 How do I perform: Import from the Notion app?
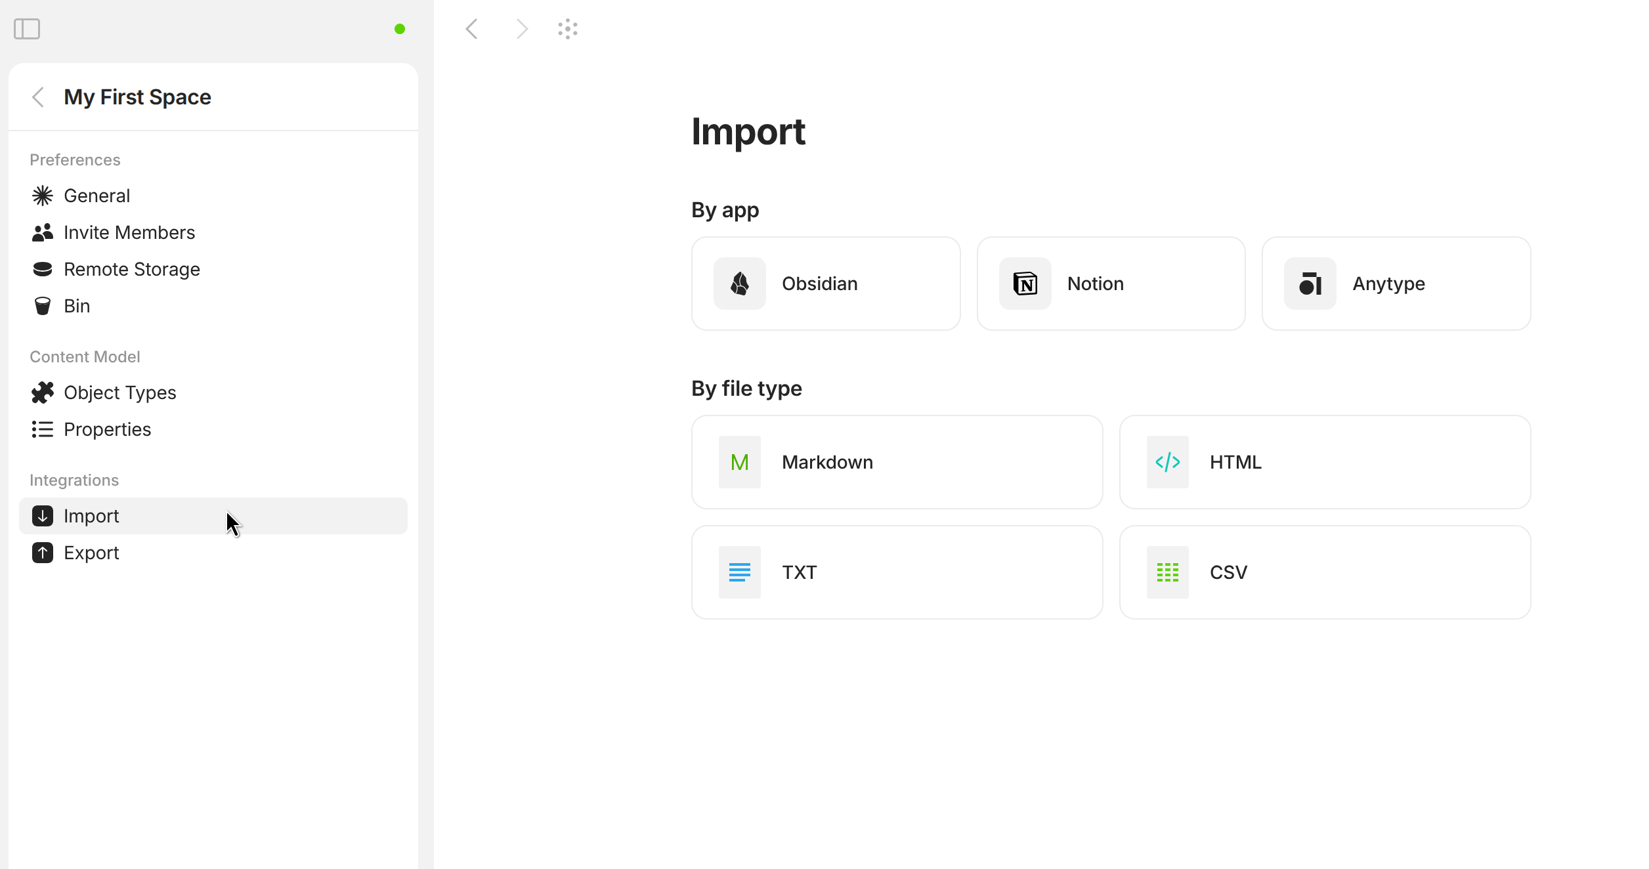[x=1111, y=284]
